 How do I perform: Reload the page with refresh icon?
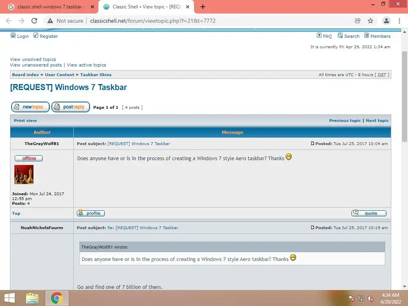click(x=34, y=21)
